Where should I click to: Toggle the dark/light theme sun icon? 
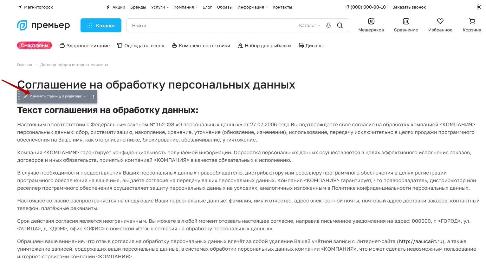point(478,7)
